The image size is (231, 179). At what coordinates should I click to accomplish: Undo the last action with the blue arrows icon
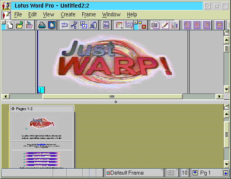64,25
